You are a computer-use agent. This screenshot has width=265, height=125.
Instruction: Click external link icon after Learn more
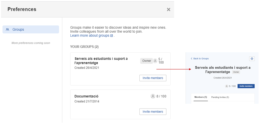(x=111, y=36)
